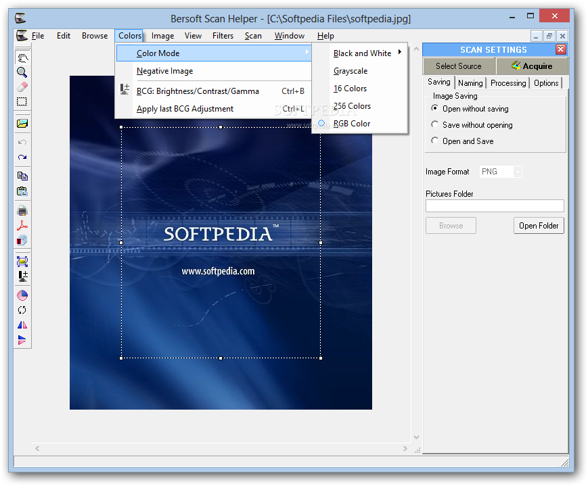
Task: Click the Print icon
Action: (22, 210)
